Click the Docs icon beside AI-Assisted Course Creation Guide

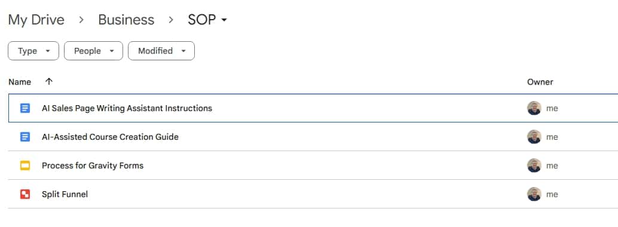coord(25,137)
